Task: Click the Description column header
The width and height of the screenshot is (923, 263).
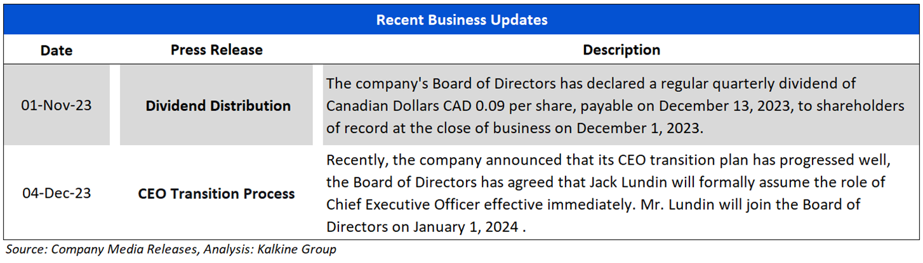Action: [x=621, y=50]
